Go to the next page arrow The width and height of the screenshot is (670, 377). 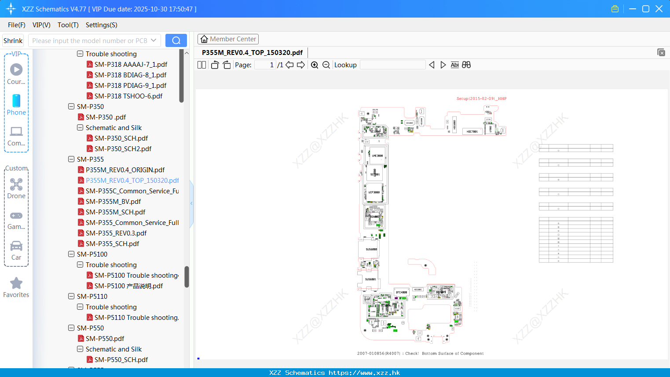coord(301,65)
